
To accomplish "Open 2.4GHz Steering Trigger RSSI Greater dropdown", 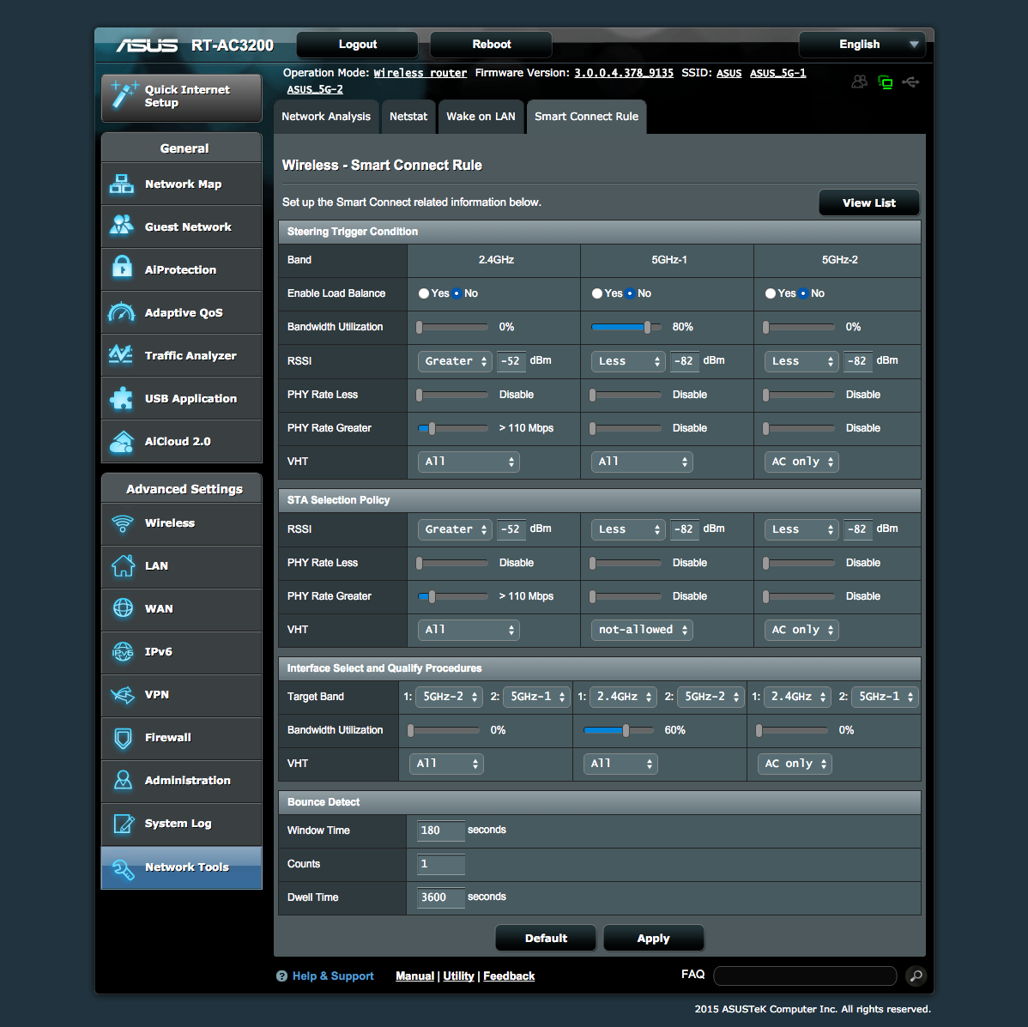I will click(x=455, y=361).
